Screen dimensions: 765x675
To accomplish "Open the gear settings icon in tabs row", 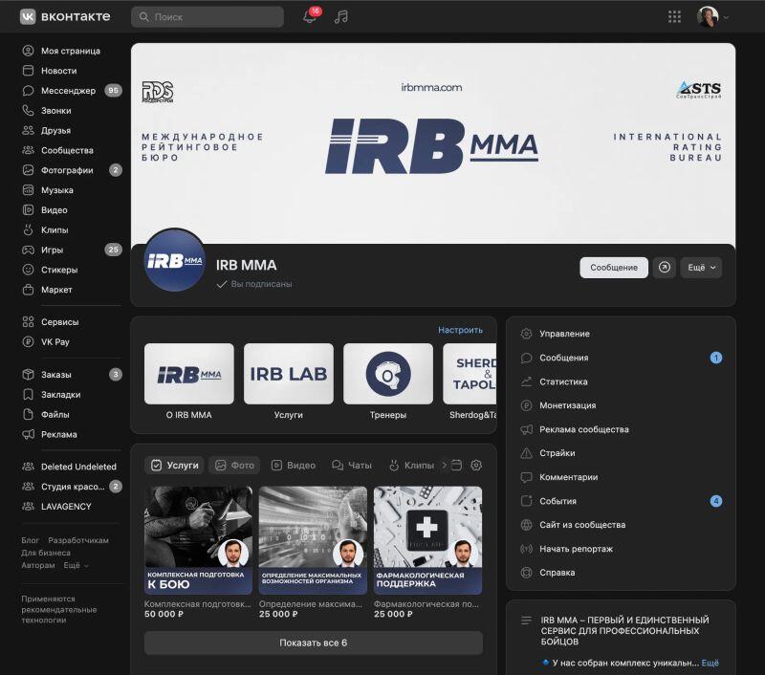I will (x=476, y=466).
